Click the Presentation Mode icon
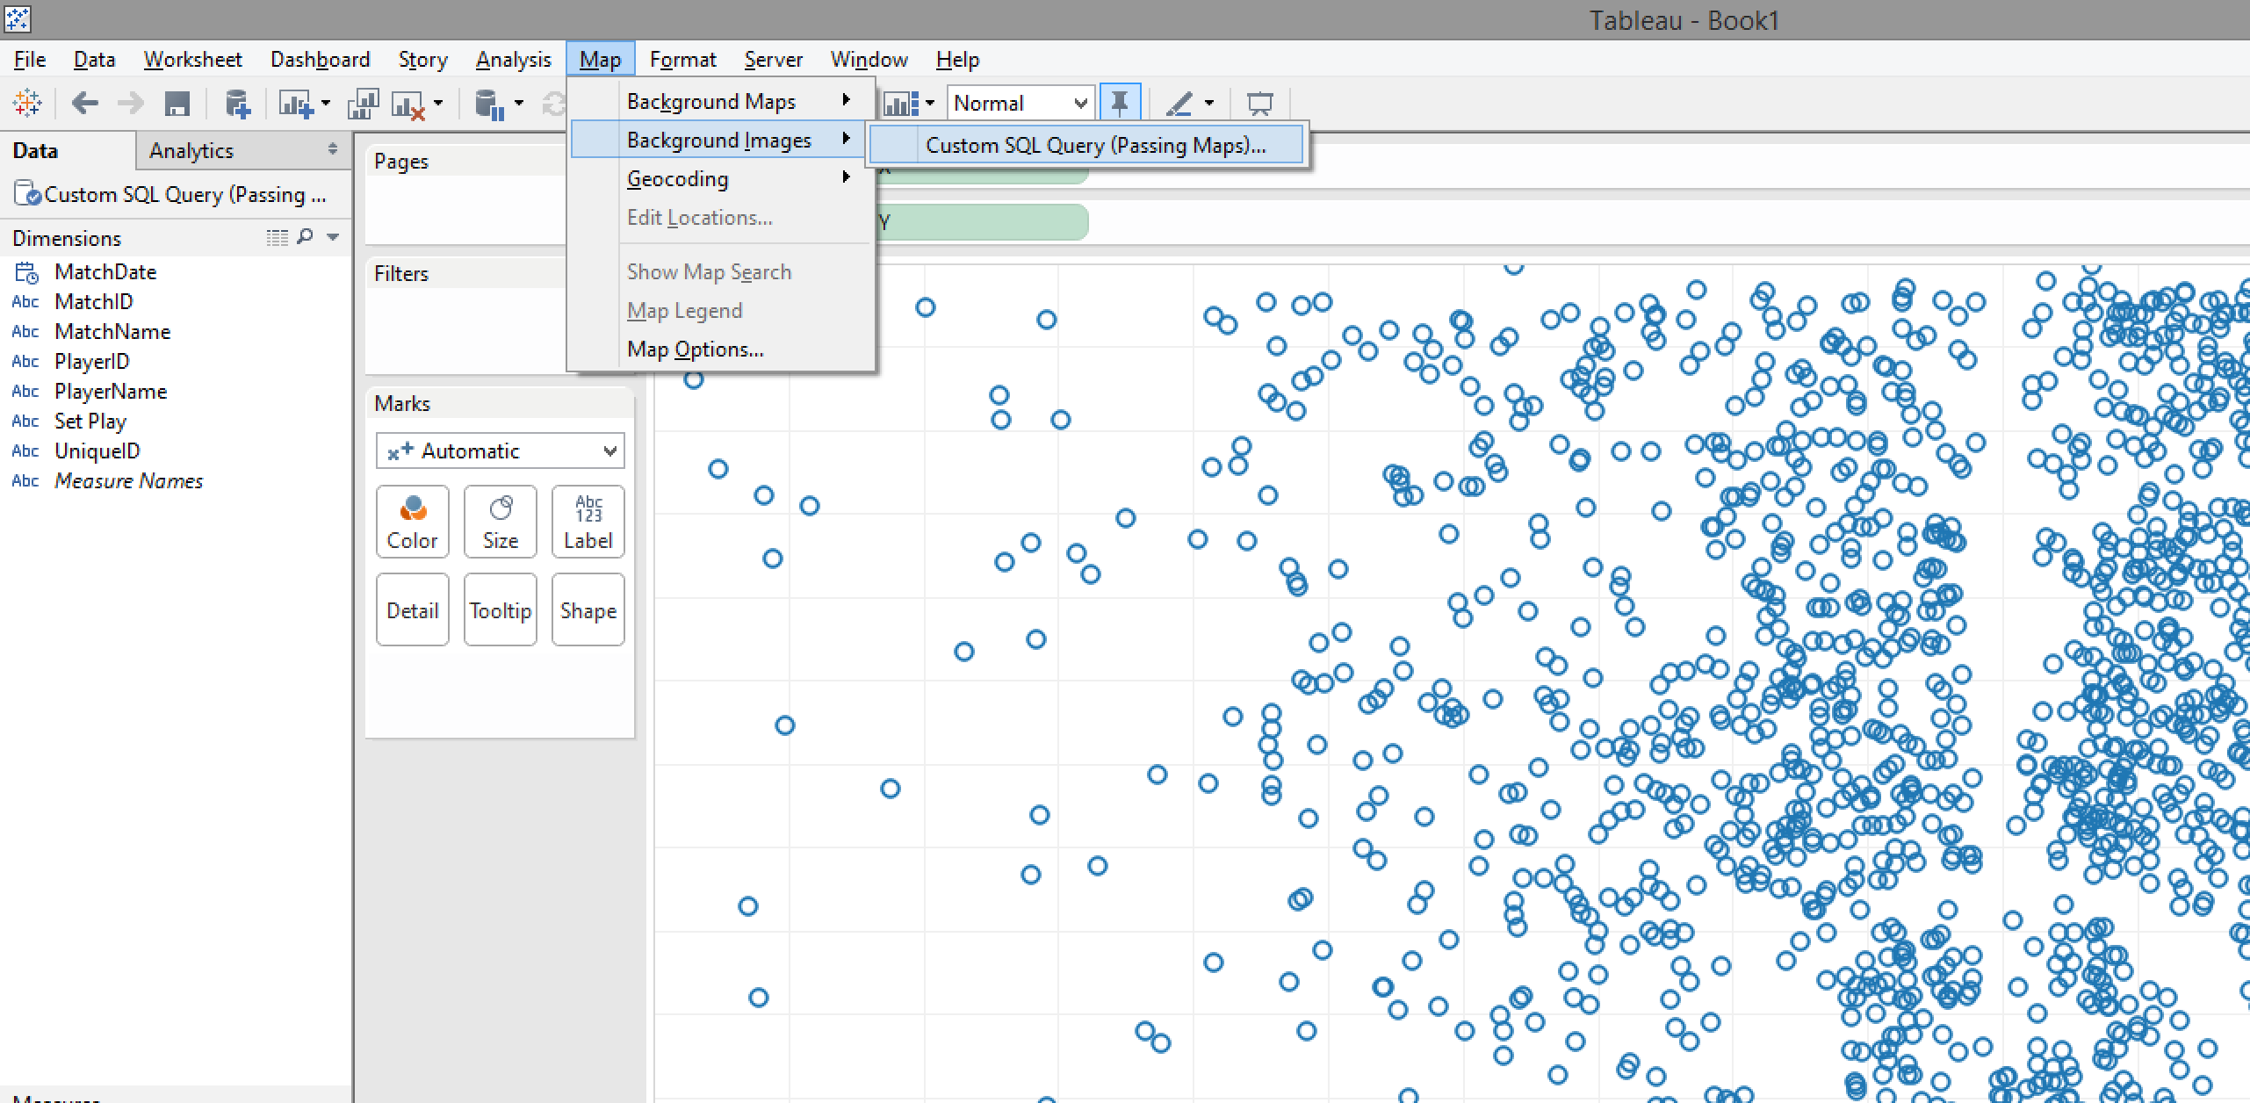Screen dimensions: 2250x1103 pyautogui.click(x=1260, y=104)
